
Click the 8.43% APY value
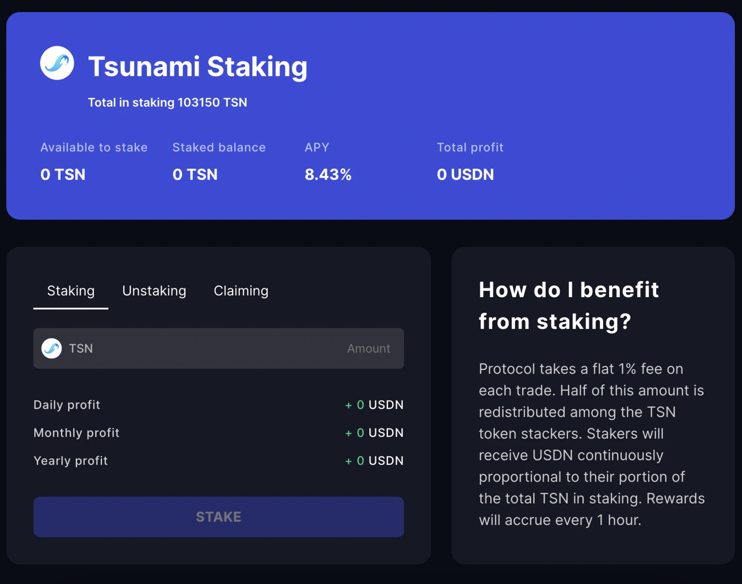pos(328,174)
